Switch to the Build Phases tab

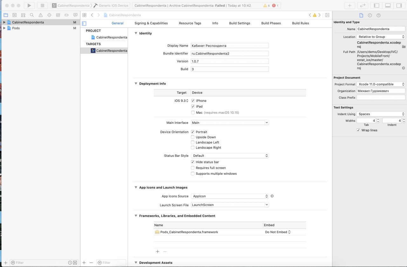click(271, 23)
